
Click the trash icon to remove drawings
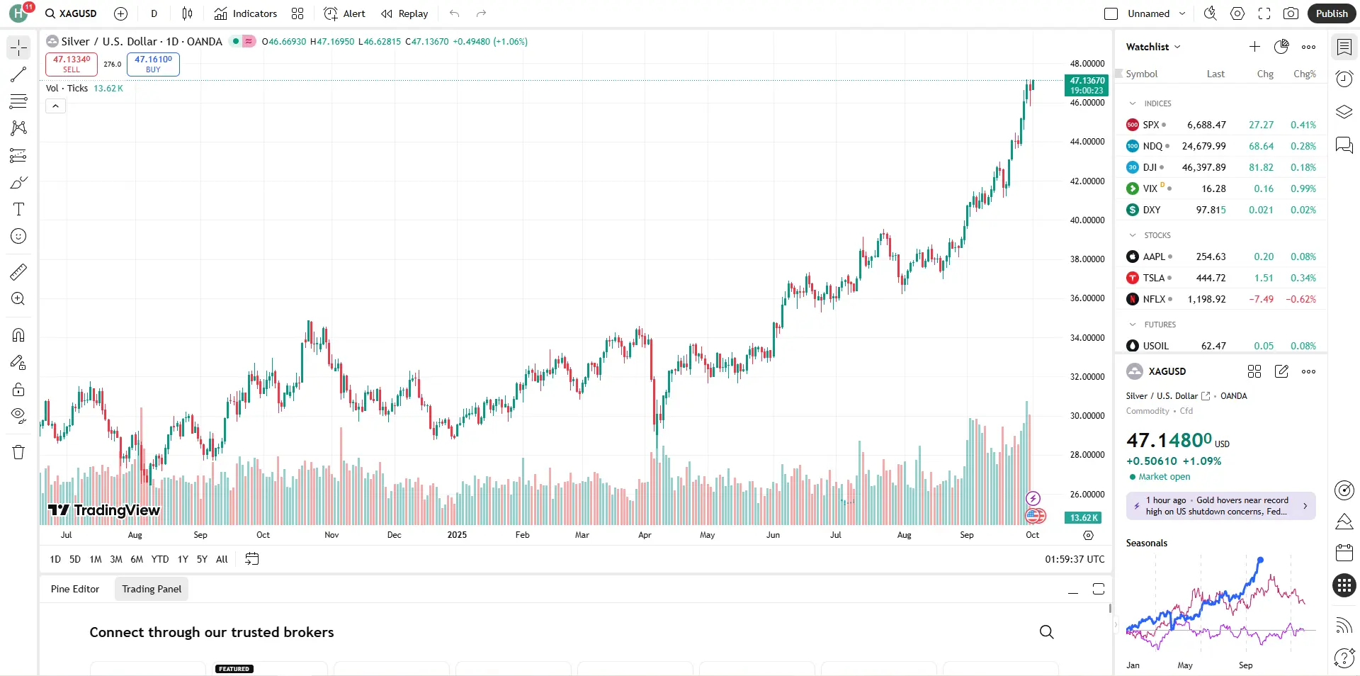coord(18,452)
